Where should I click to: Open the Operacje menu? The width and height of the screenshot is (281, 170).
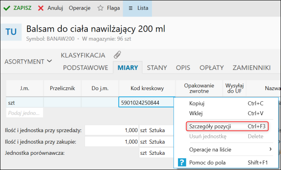point(80,8)
